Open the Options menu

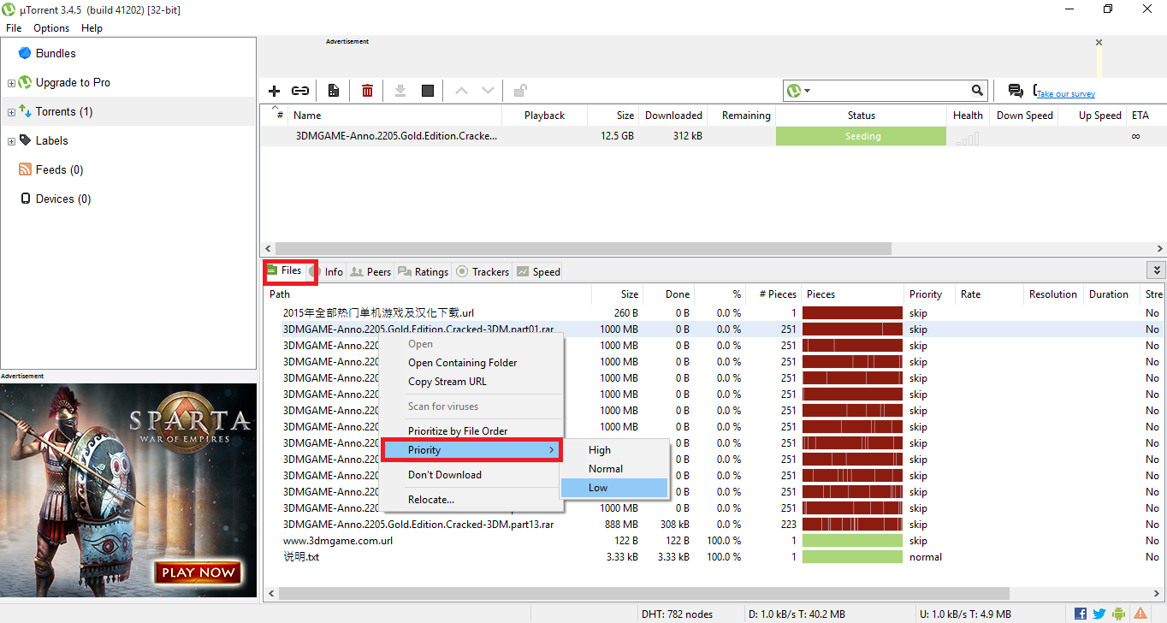(50, 27)
